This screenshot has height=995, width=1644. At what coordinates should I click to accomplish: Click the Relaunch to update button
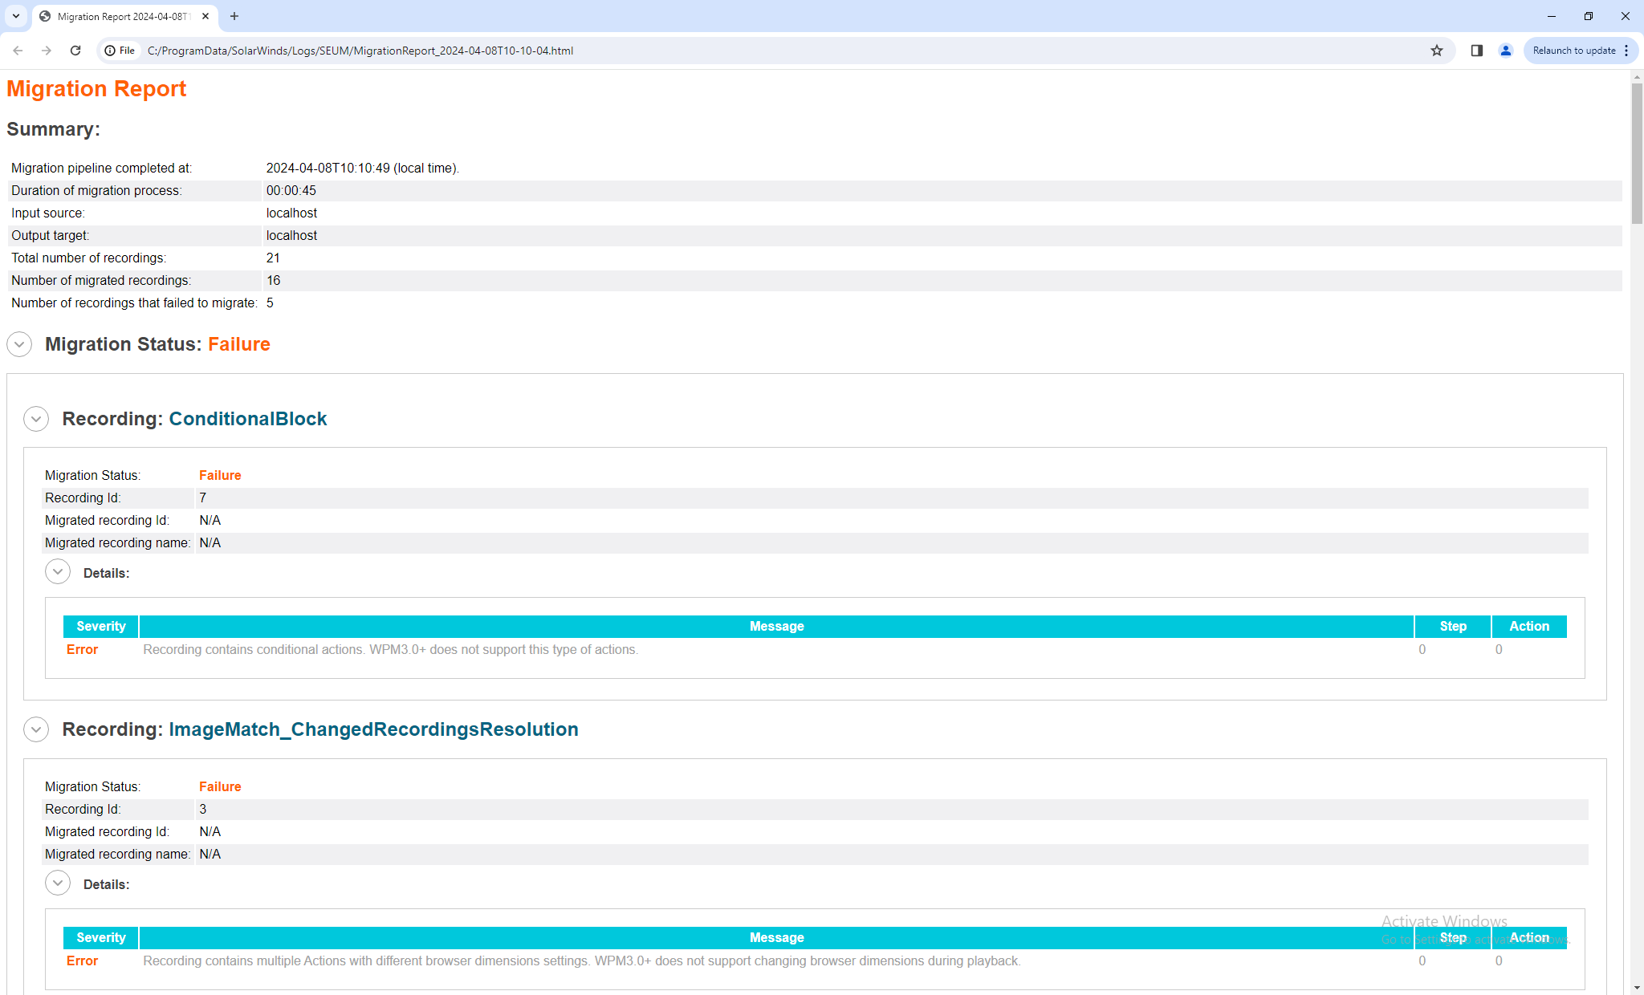[x=1574, y=50]
